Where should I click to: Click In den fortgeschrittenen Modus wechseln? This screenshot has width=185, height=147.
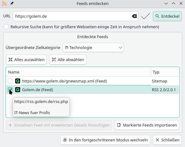[x=105, y=140]
